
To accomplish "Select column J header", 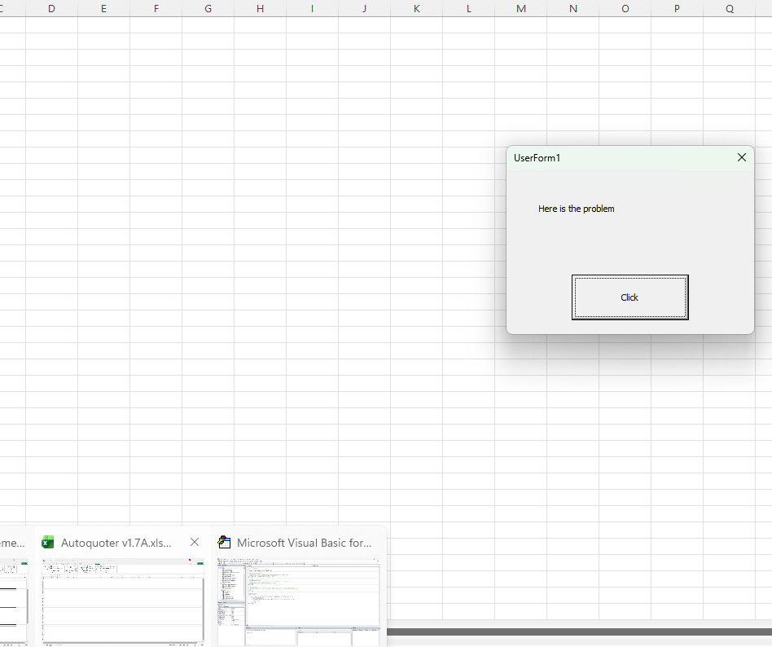I will tap(364, 8).
